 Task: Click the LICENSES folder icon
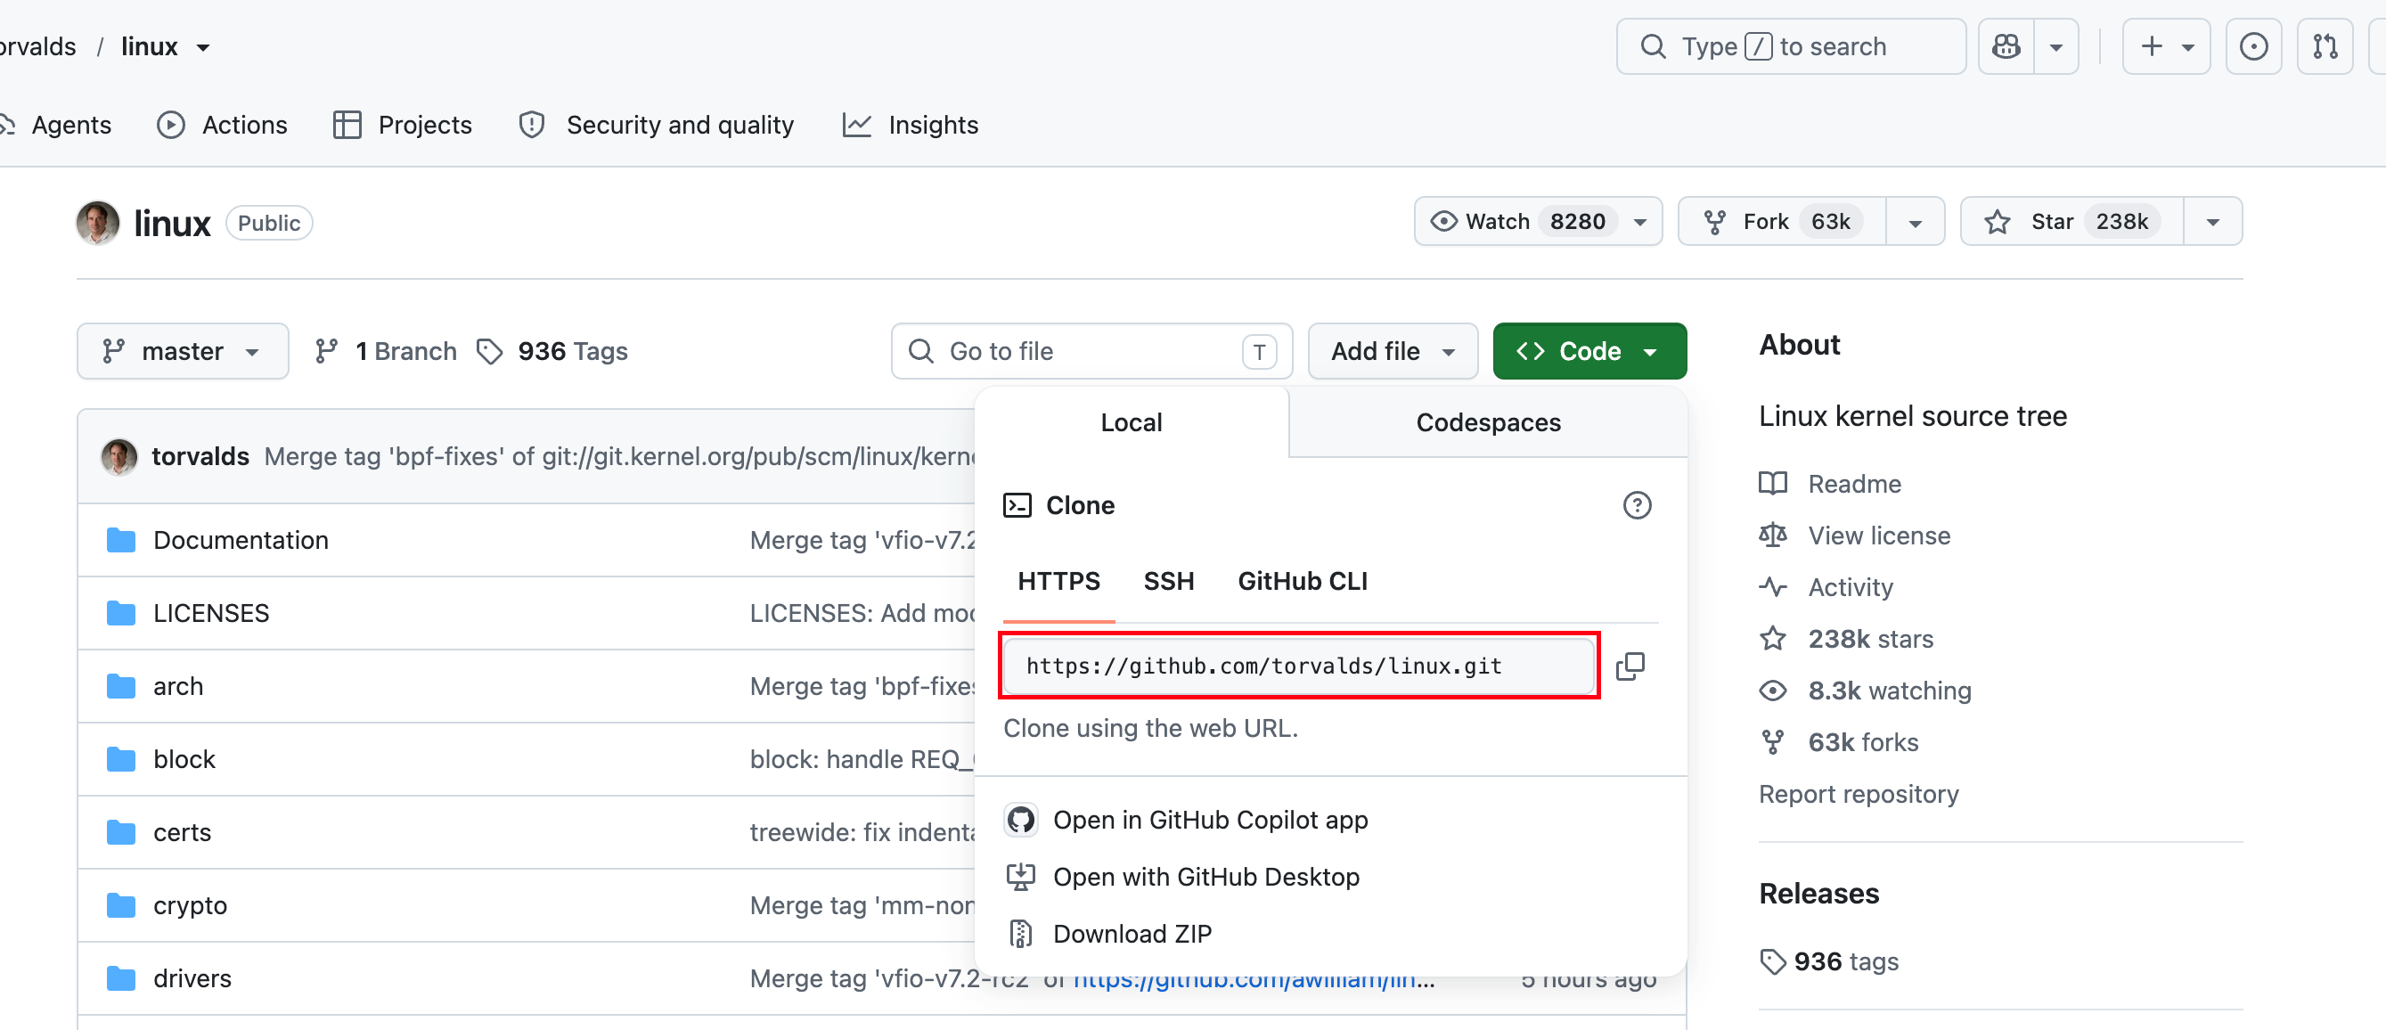click(x=121, y=613)
